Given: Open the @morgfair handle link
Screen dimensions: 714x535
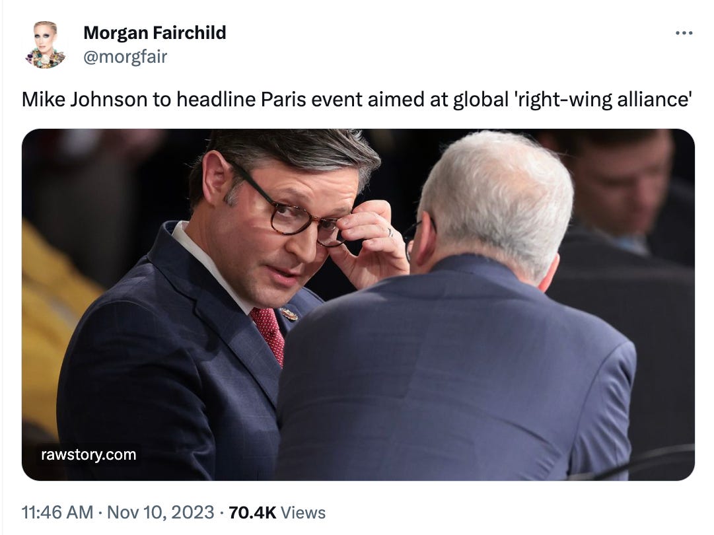Looking at the screenshot, I should click(x=125, y=57).
